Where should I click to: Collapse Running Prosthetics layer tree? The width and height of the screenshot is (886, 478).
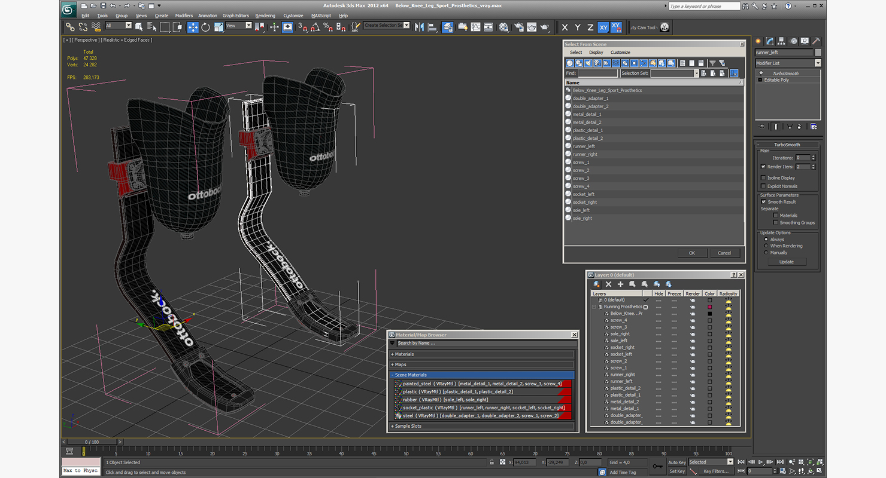coord(594,307)
